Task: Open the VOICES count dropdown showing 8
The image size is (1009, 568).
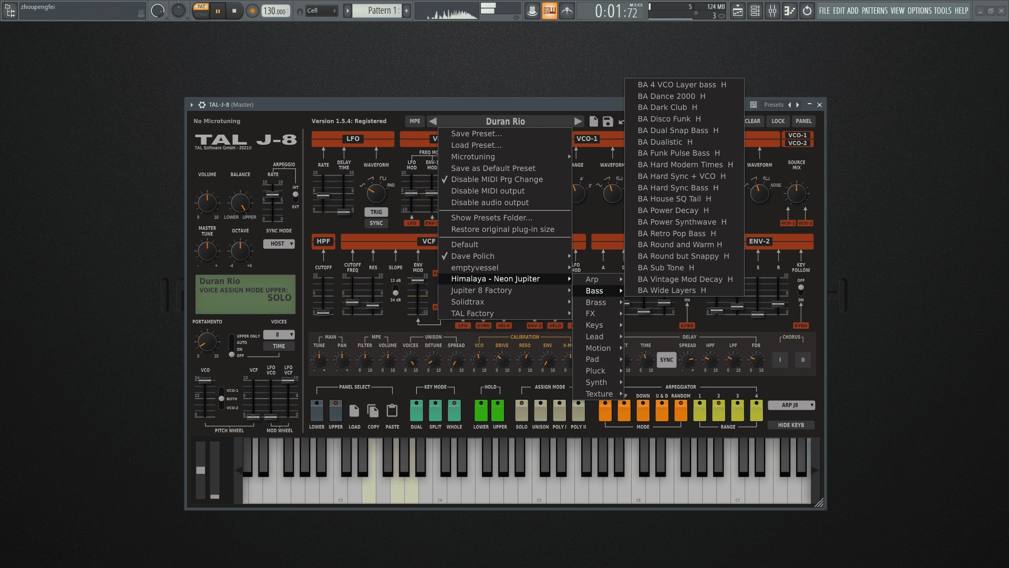Action: tap(279, 334)
